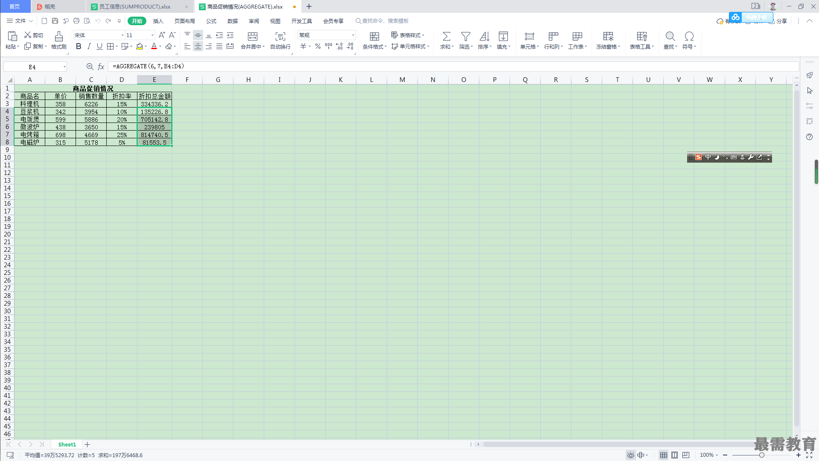Click the Copy (复制) icon

[28, 46]
